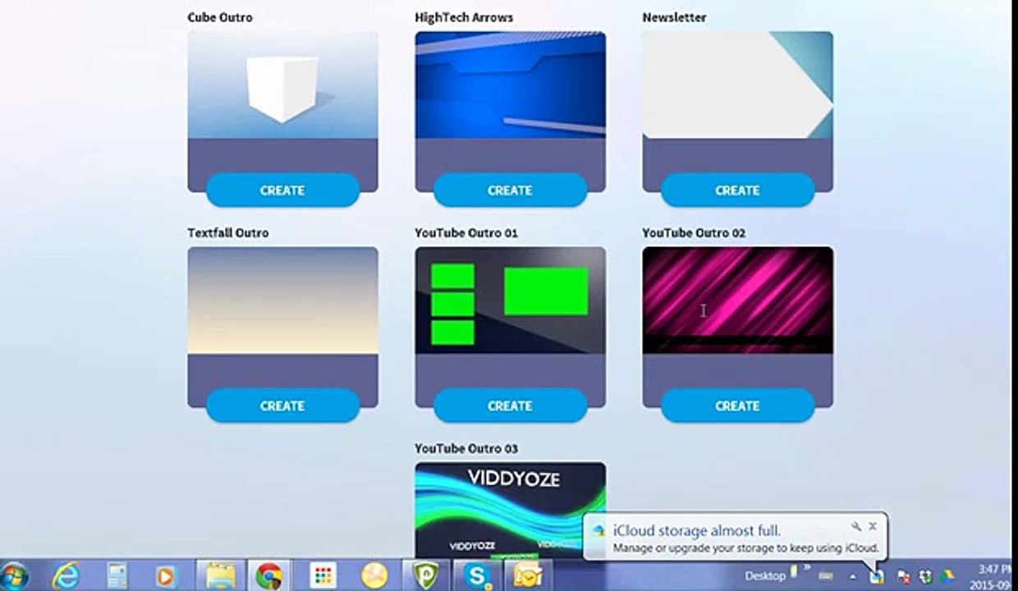The image size is (1018, 591).
Task: Open the yellow mail envelope taskbar icon
Action: 528,575
